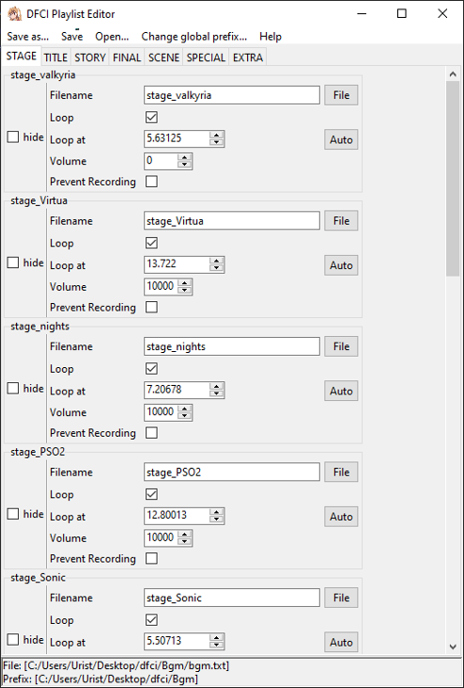Click the vertical scrollbar thumb

point(453,179)
